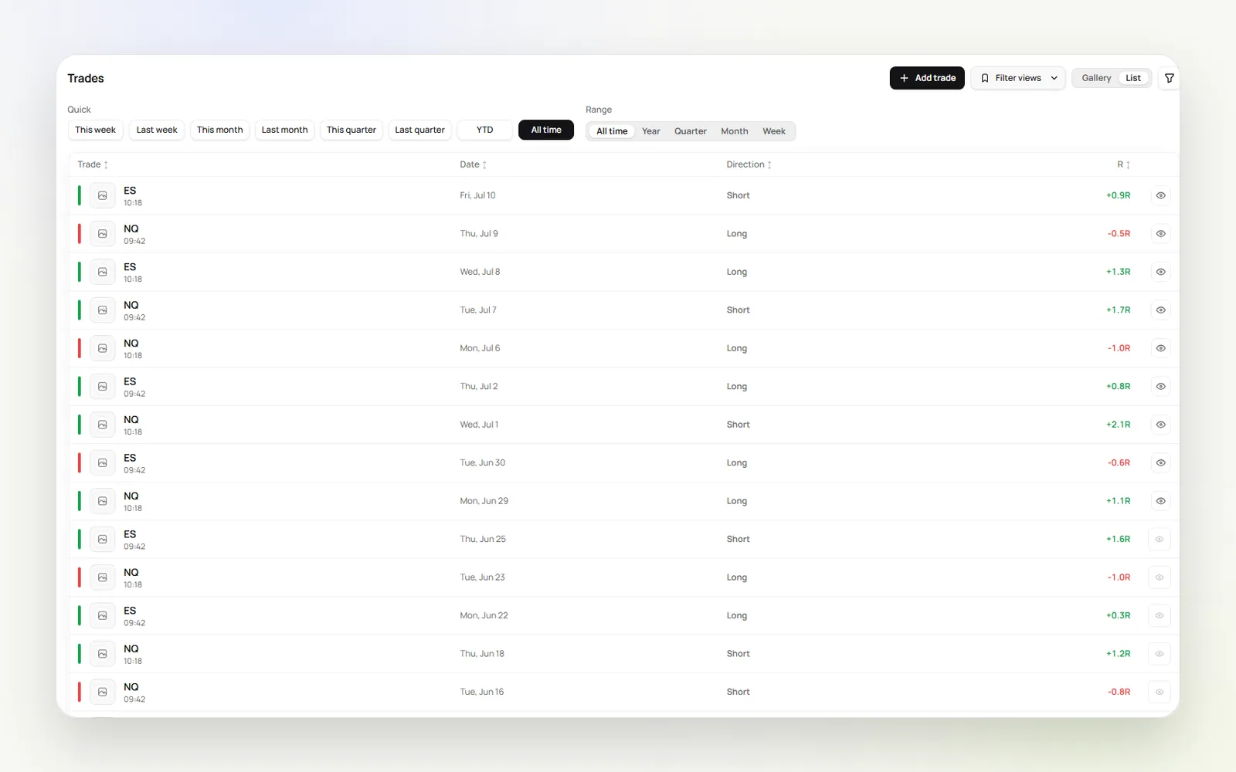This screenshot has width=1236, height=772.
Task: Click the +1.3R value
Action: coord(1118,272)
